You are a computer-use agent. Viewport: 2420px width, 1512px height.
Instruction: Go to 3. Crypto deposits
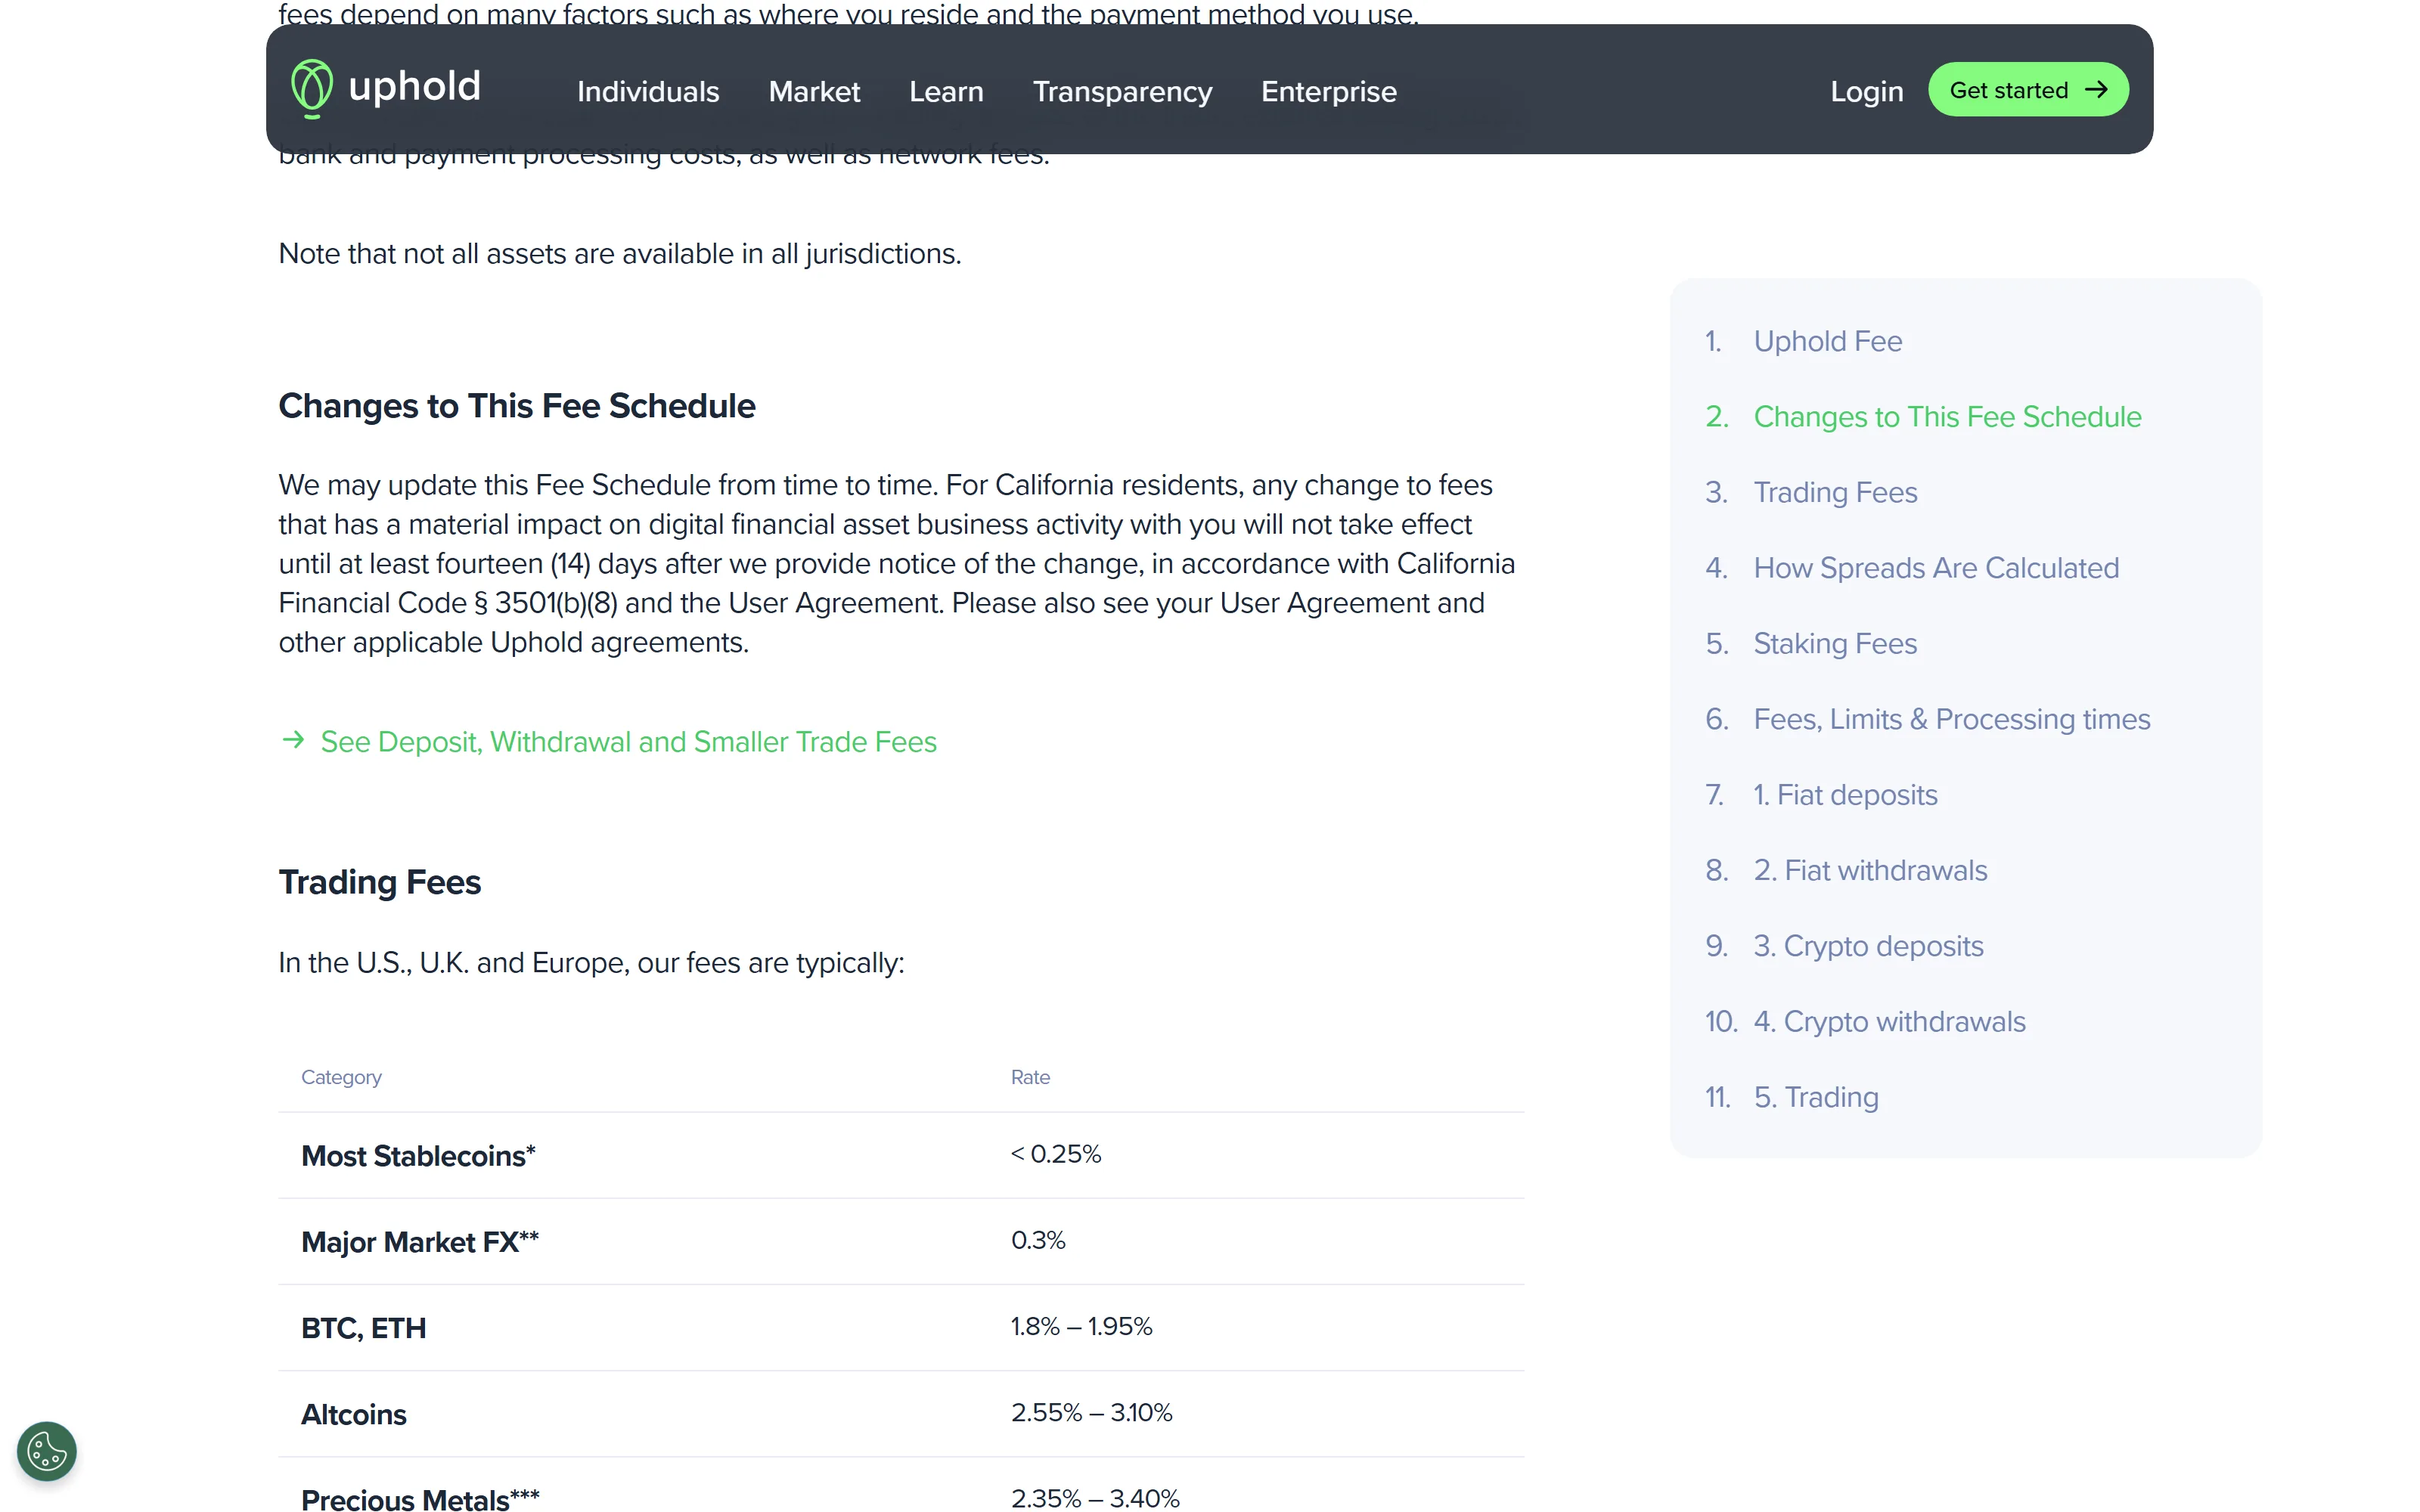click(x=1868, y=946)
